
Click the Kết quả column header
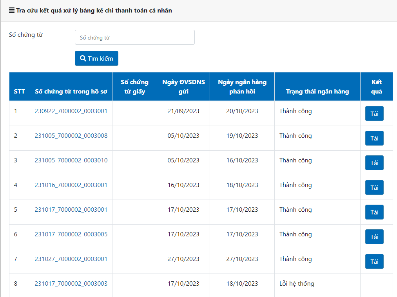point(377,87)
